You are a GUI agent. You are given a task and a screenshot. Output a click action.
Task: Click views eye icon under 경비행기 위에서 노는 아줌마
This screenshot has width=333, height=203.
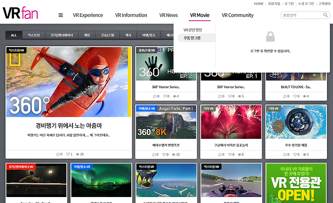(78, 154)
